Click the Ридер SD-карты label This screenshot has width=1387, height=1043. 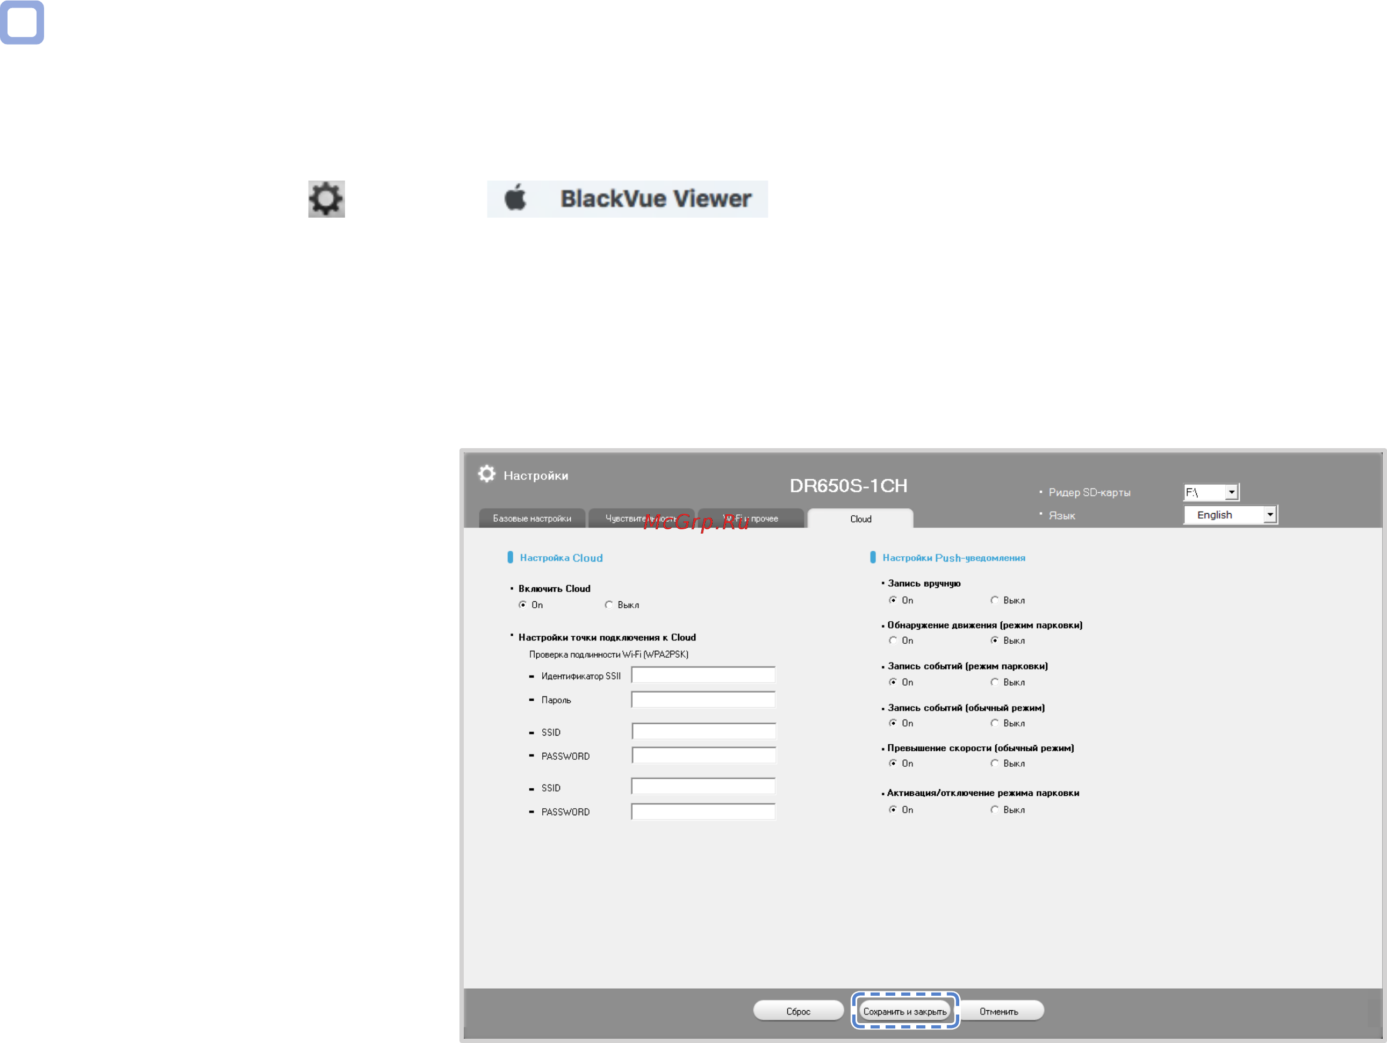tap(1089, 492)
